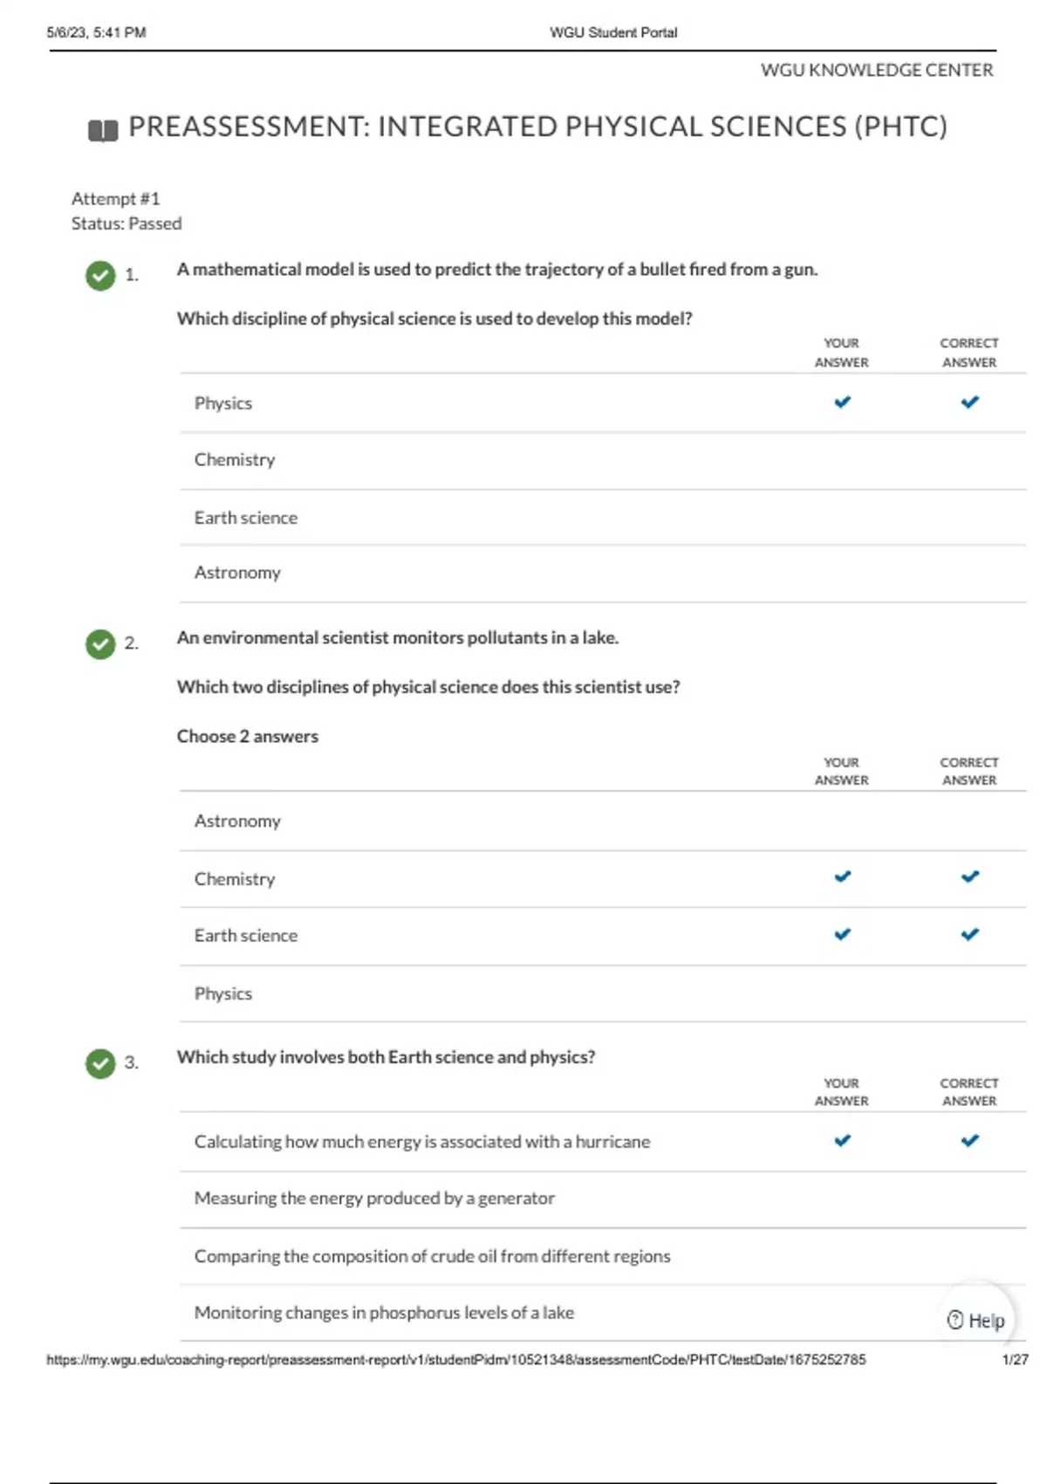
Task: Click hurricane option your-answer checkmark
Action: tap(842, 1140)
